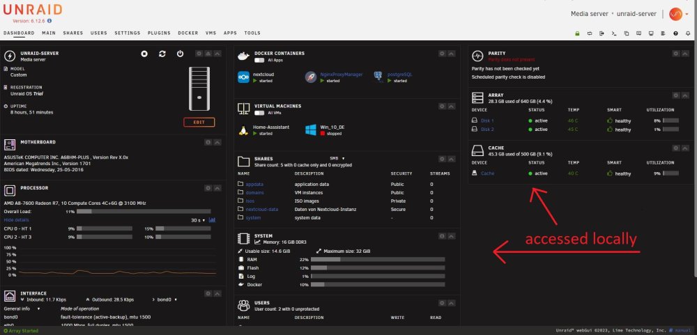
Task: Collapse the Unraid-Server panel
Action: (x=217, y=54)
